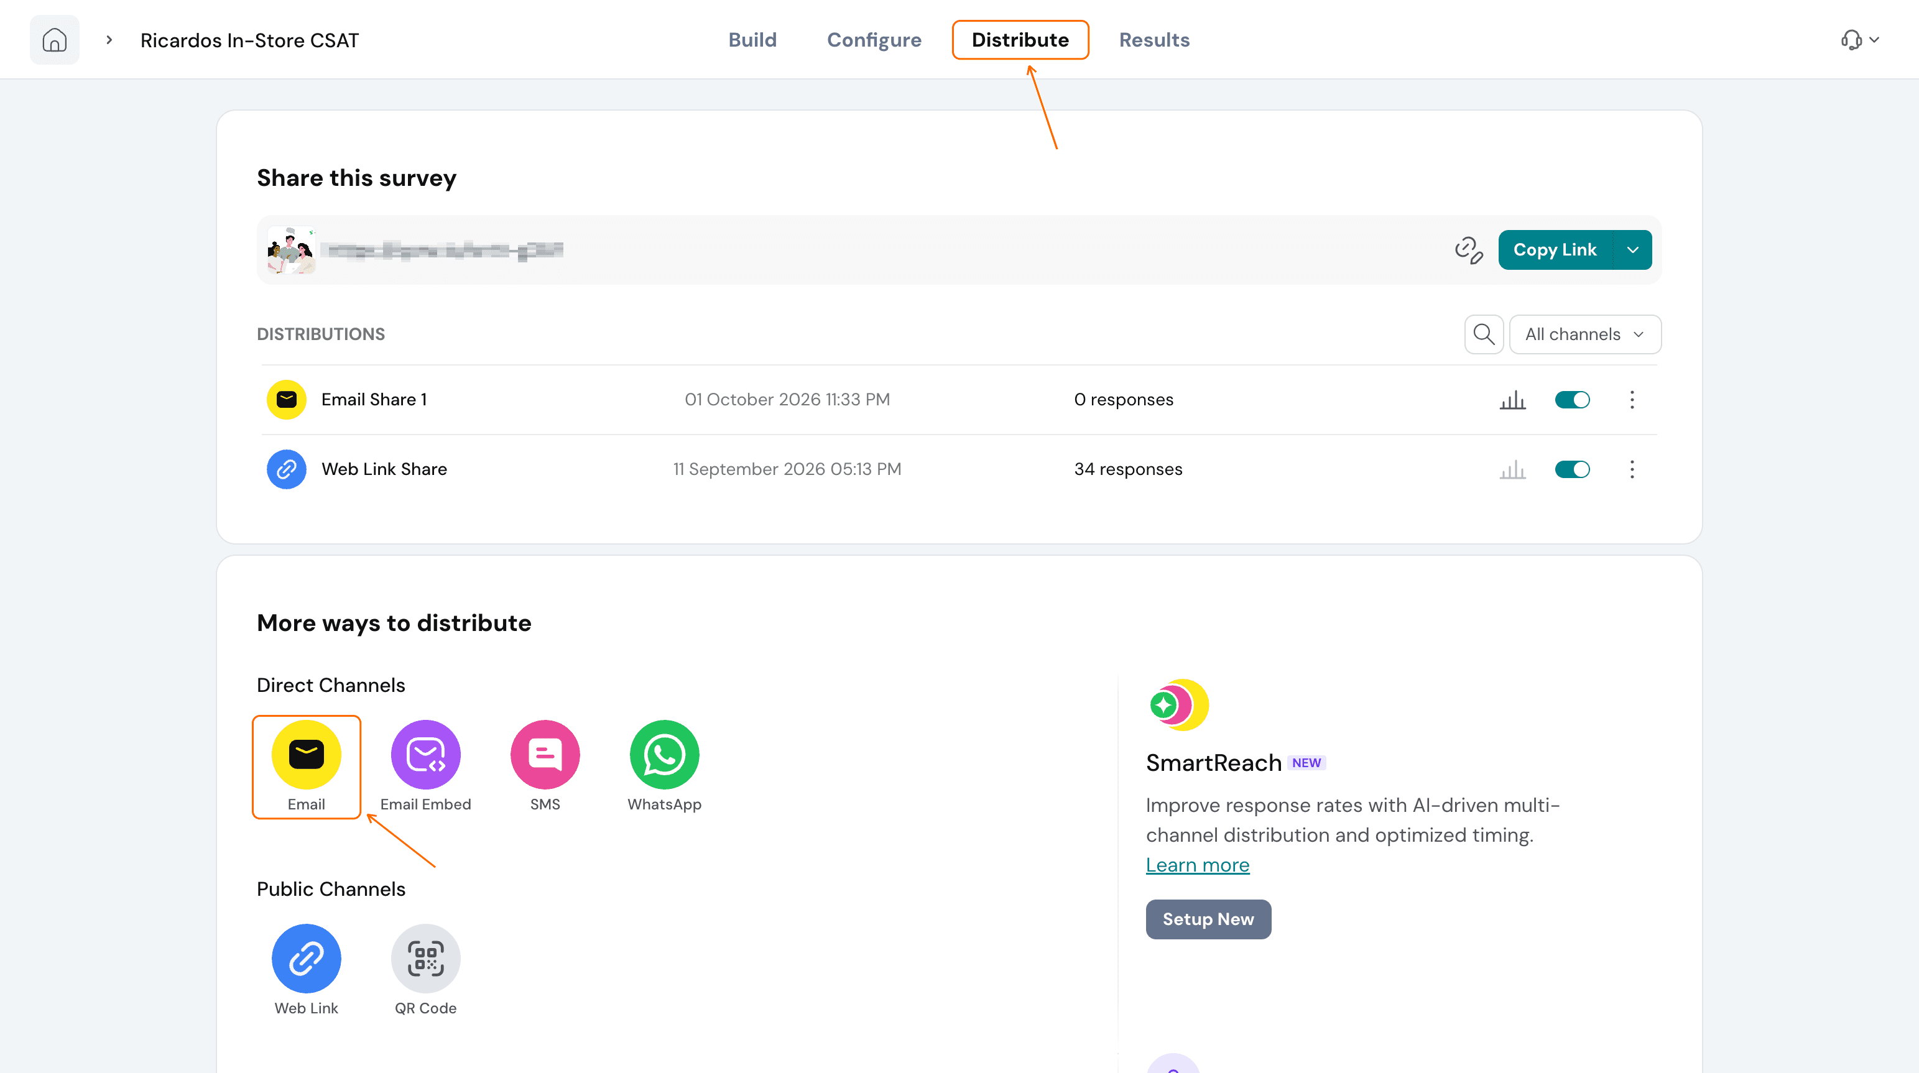Click the Copy Link button
Screen dimensions: 1919x1073
pos(1555,250)
